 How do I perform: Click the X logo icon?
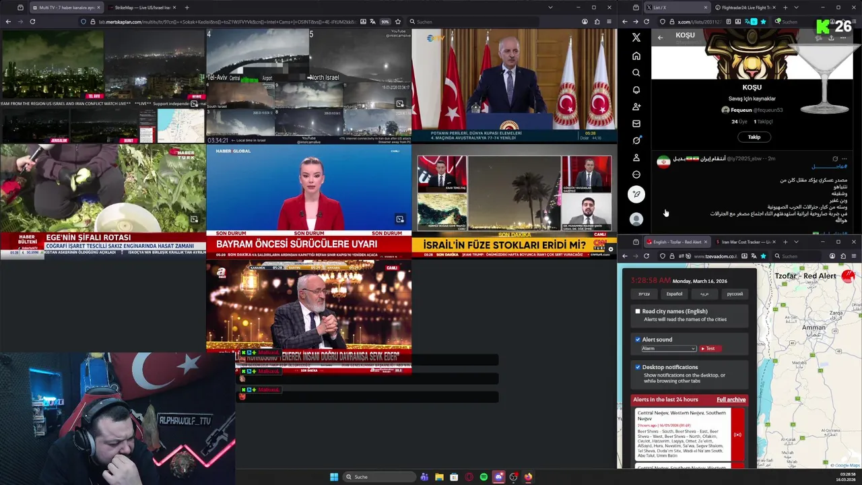[x=636, y=38]
